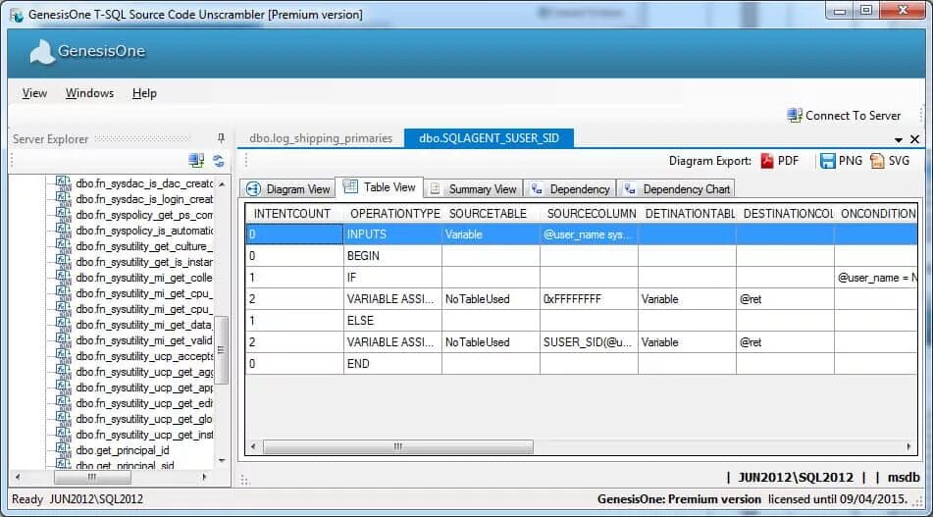Viewport: 933px width, 517px height.
Task: Click the @user_name sys... cell
Action: [x=589, y=234]
